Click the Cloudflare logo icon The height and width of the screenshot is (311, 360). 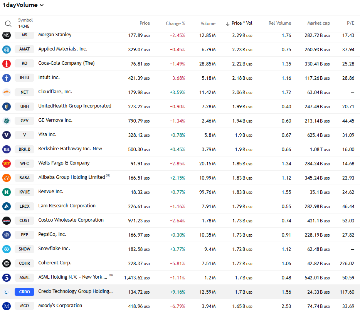point(7,92)
